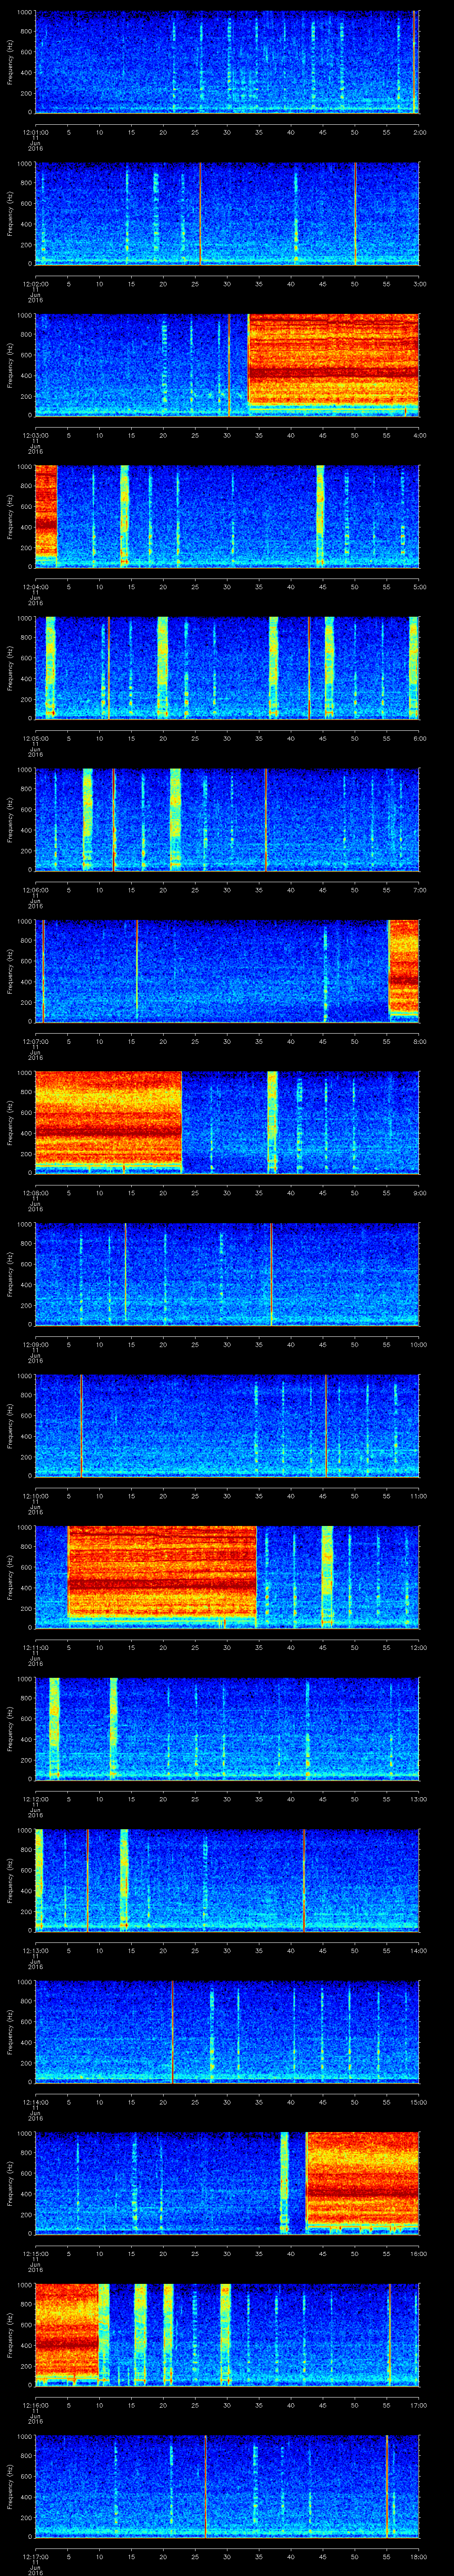This screenshot has width=454, height=2576.
Task: Click the 12:01:00 start time label
Action: pyautogui.click(x=35, y=131)
